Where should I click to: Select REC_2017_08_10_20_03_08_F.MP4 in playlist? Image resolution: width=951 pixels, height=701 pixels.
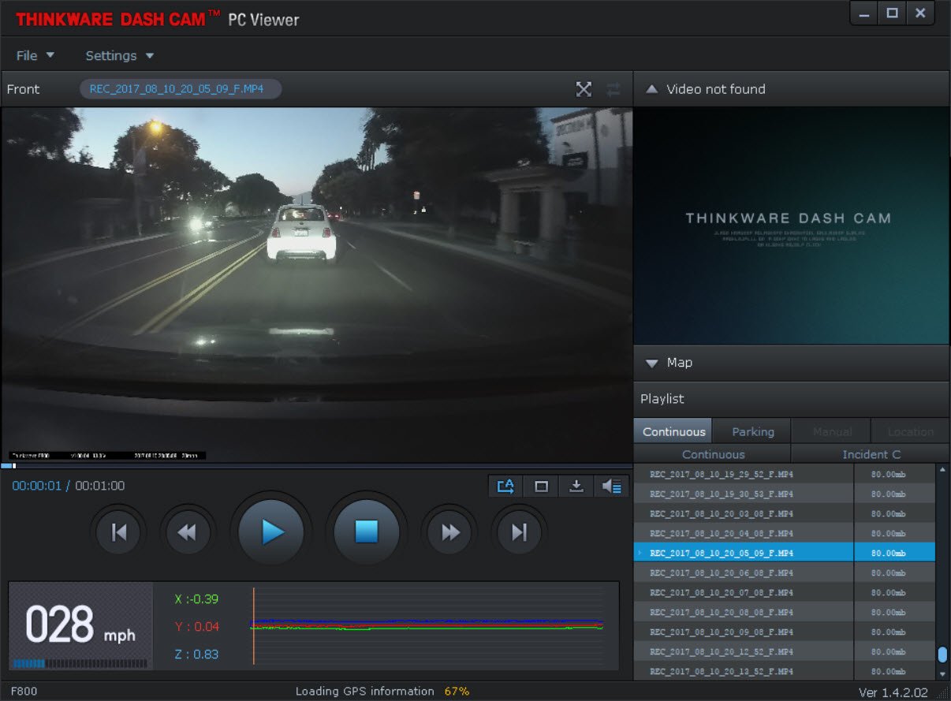coord(785,513)
